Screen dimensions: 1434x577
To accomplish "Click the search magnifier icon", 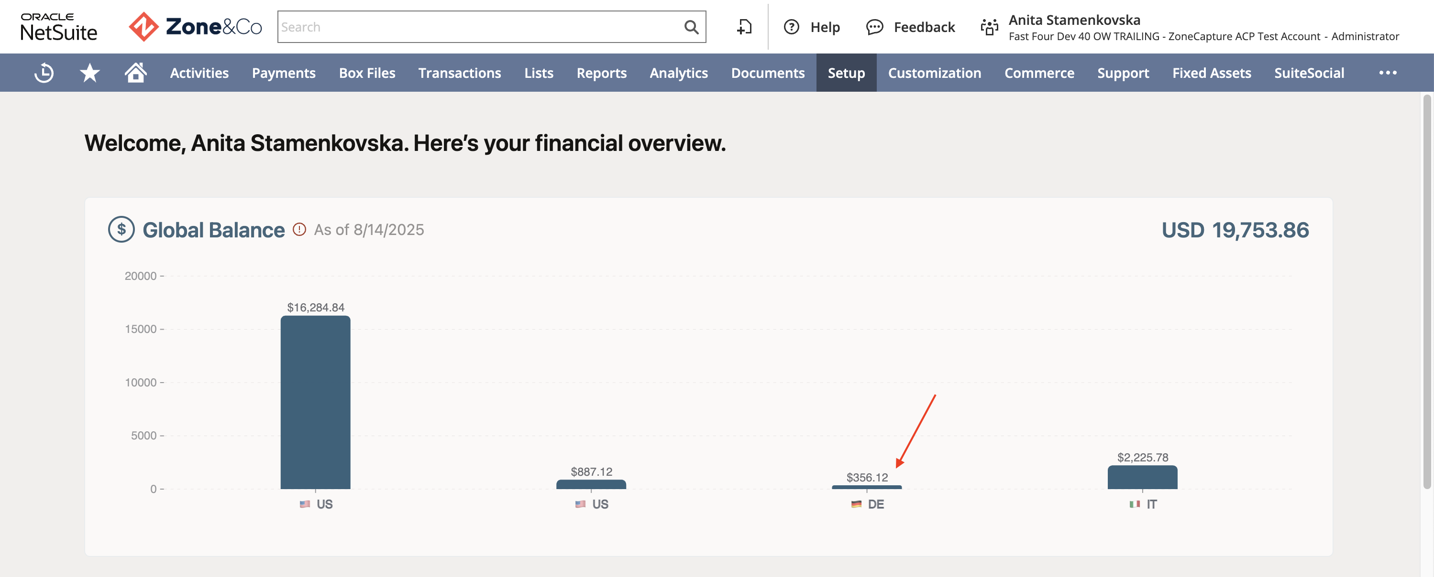I will [691, 27].
